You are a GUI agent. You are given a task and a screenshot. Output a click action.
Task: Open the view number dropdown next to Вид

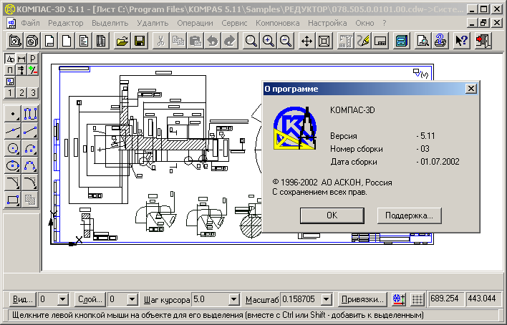pos(63,299)
